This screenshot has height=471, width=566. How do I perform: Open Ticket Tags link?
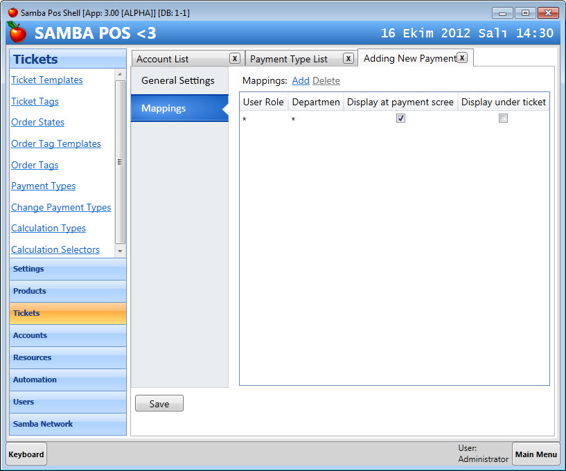click(x=35, y=101)
